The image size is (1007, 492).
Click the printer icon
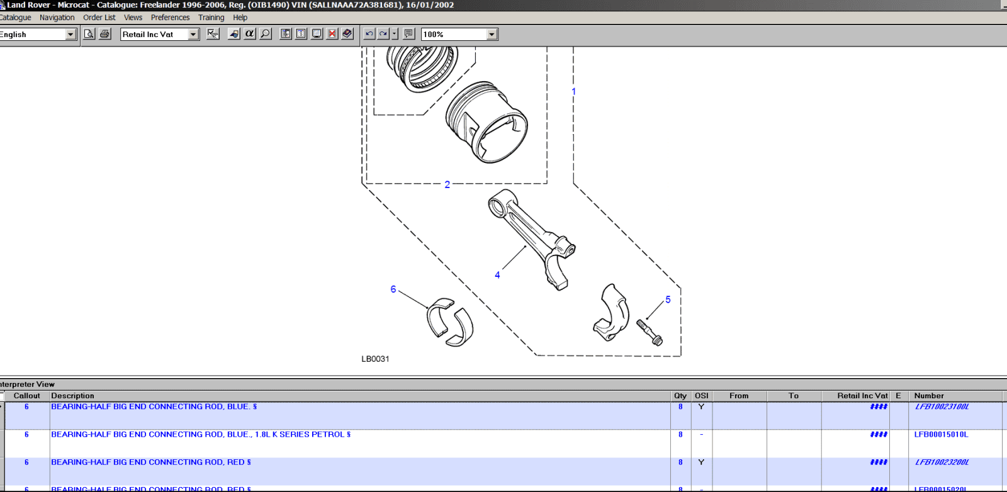105,34
